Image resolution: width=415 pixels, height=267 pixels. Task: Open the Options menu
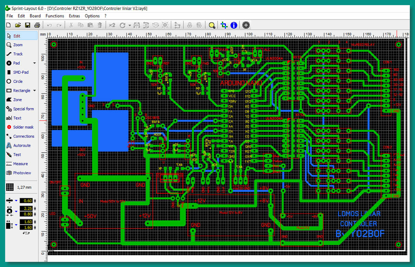[x=92, y=16]
